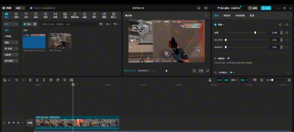Open the 字幕 captions tab
The image size is (294, 132).
pyautogui.click(x=65, y=15)
